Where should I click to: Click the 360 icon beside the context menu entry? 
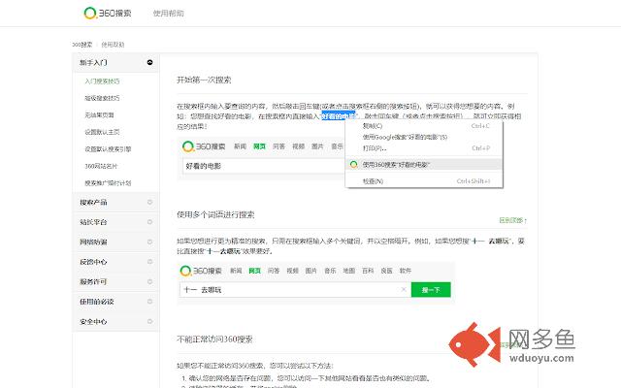(353, 164)
